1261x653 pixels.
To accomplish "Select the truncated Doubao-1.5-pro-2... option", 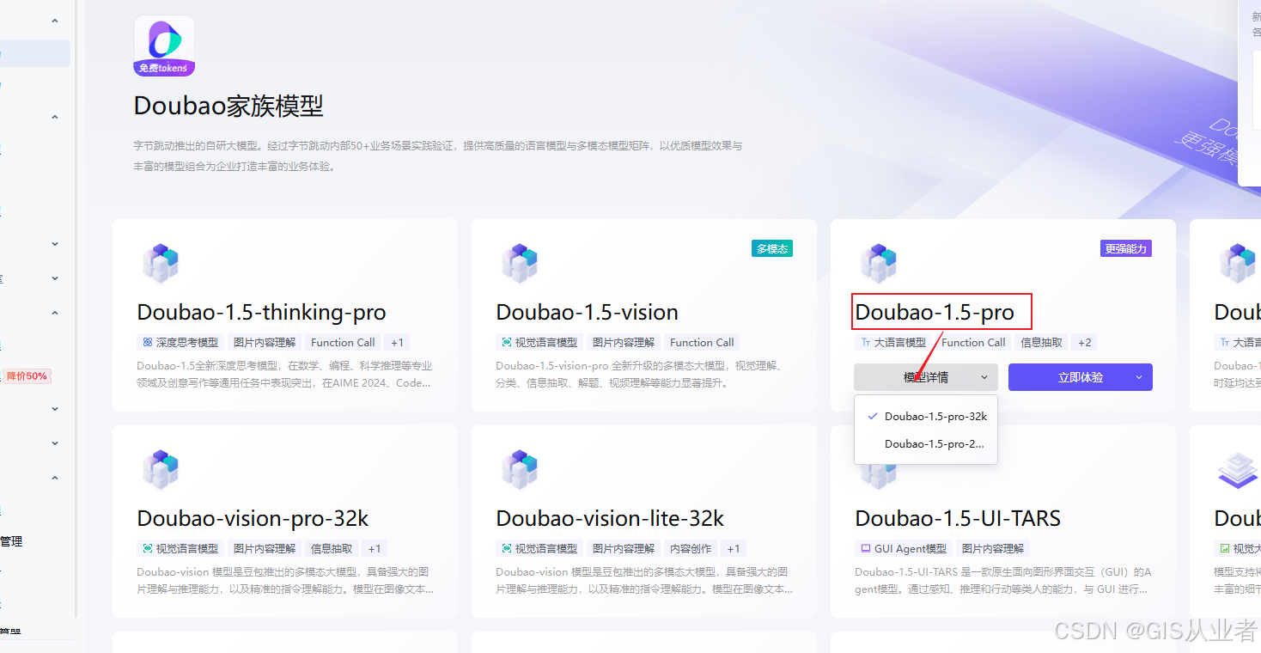I will [926, 444].
